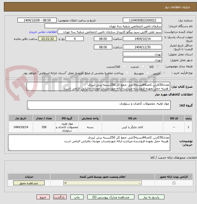Open the اطلاعات تماس خریدار link

tap(43, 32)
